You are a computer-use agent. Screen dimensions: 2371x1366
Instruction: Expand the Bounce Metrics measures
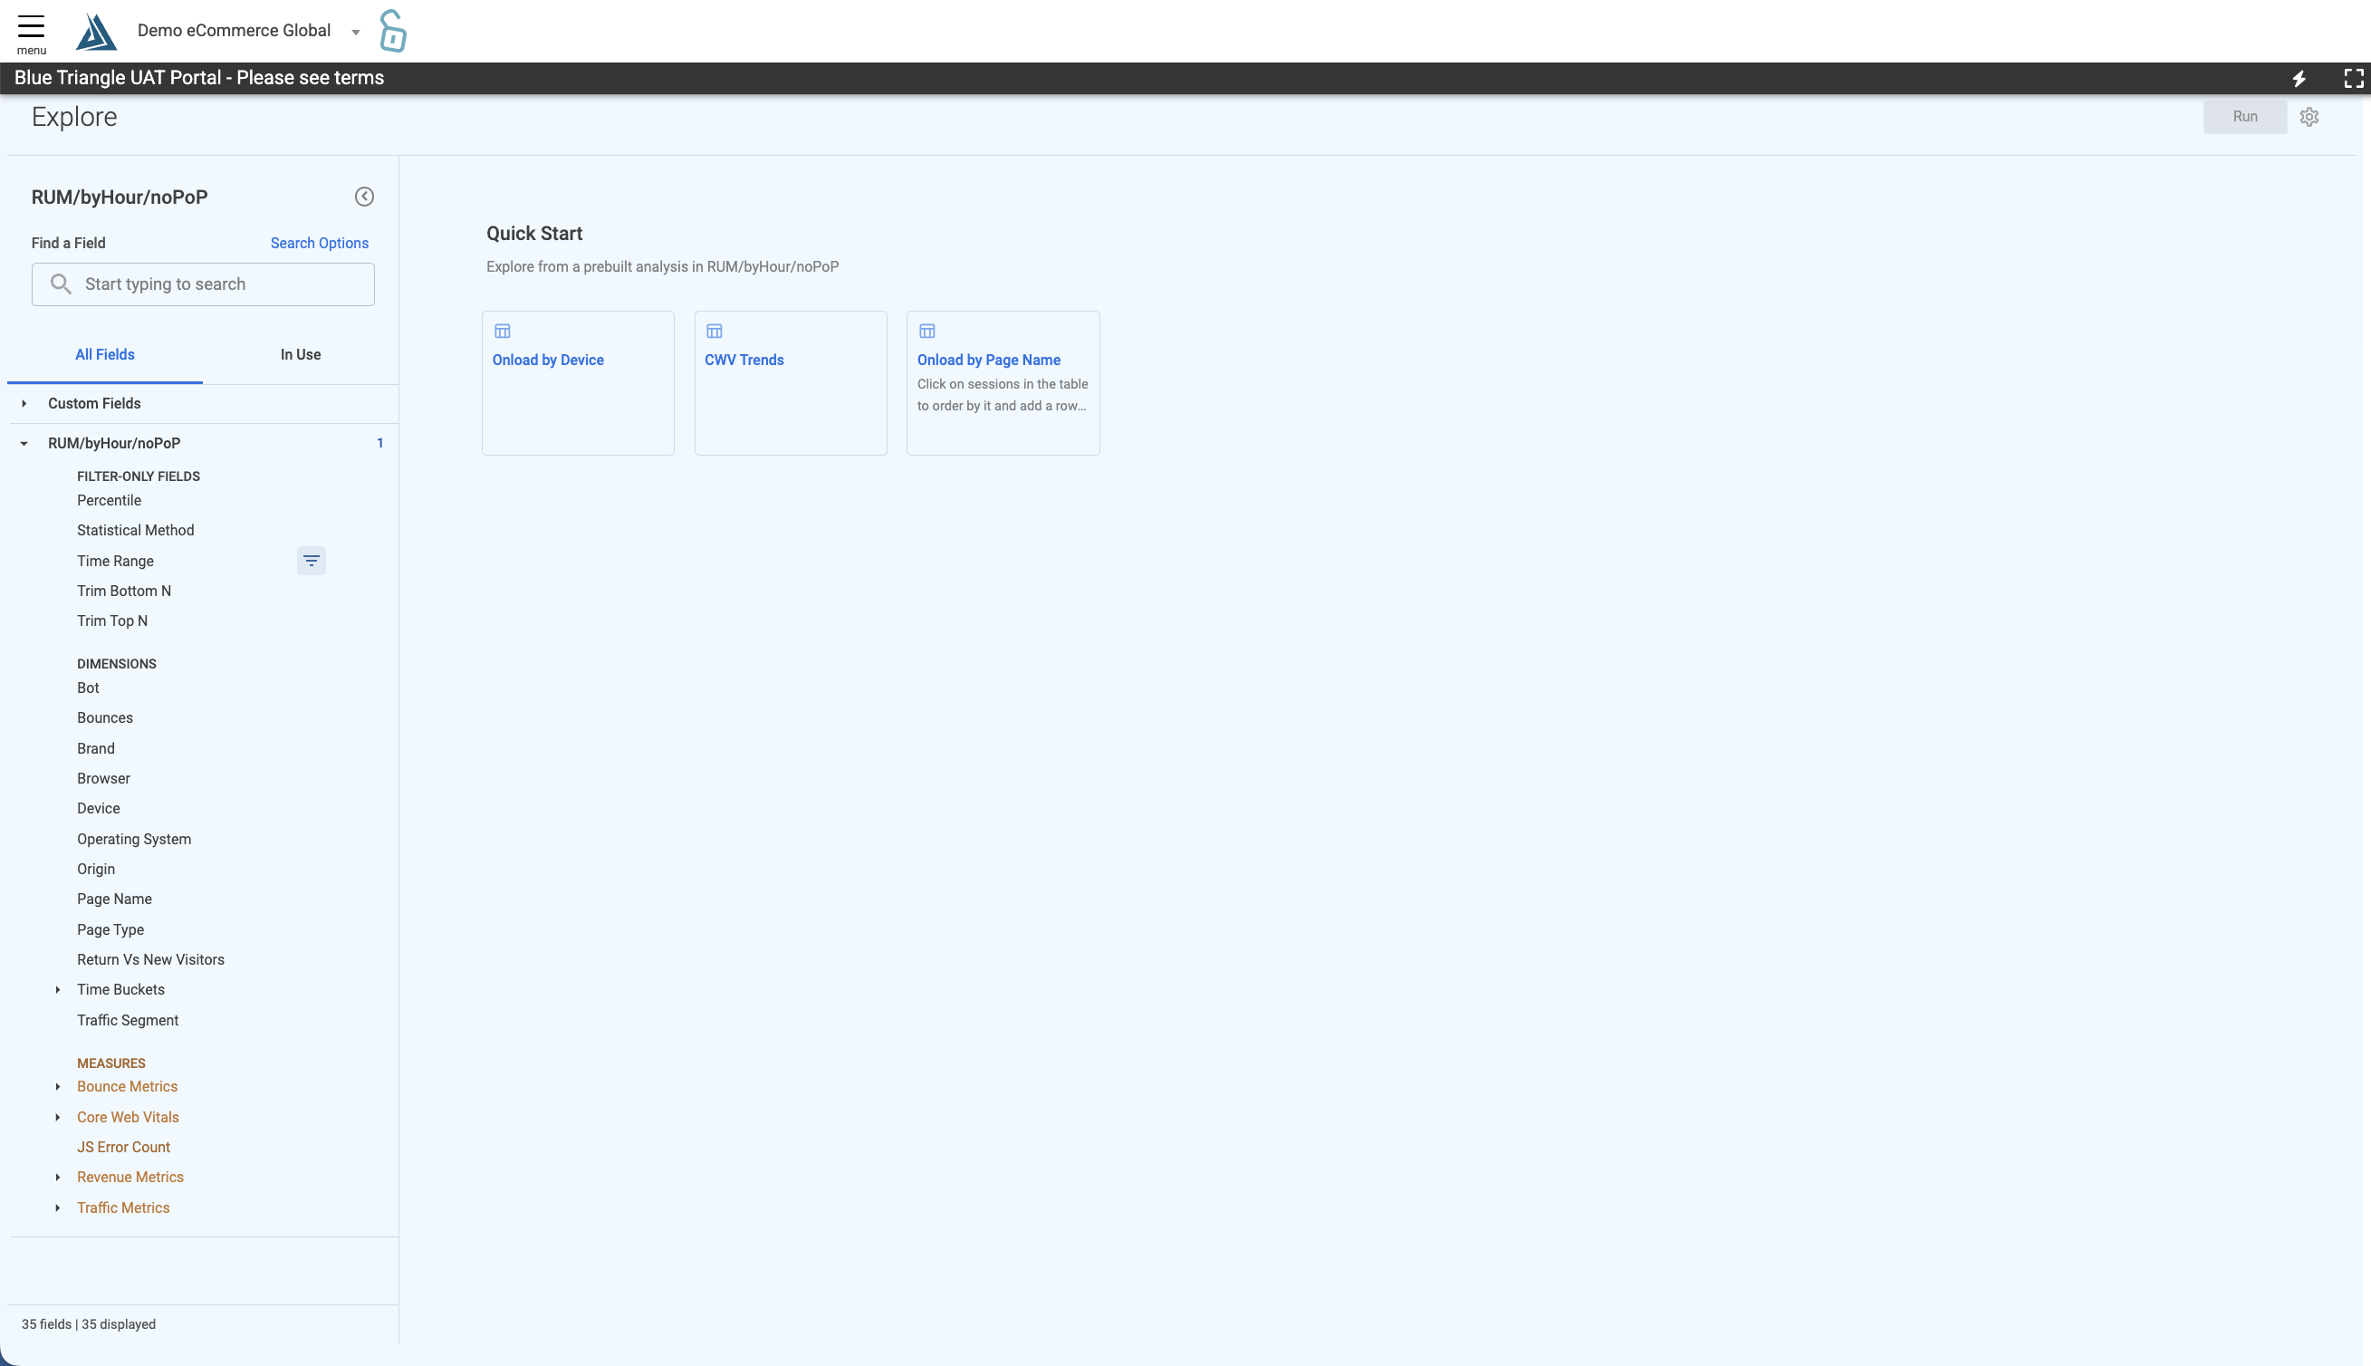[x=58, y=1086]
